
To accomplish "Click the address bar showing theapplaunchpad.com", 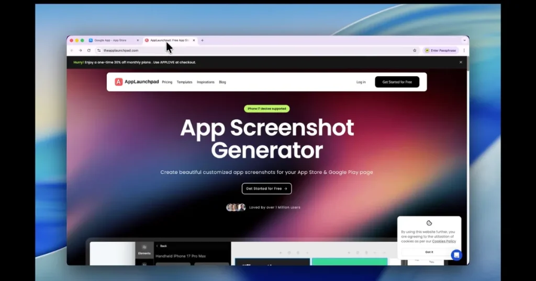I will tap(256, 51).
